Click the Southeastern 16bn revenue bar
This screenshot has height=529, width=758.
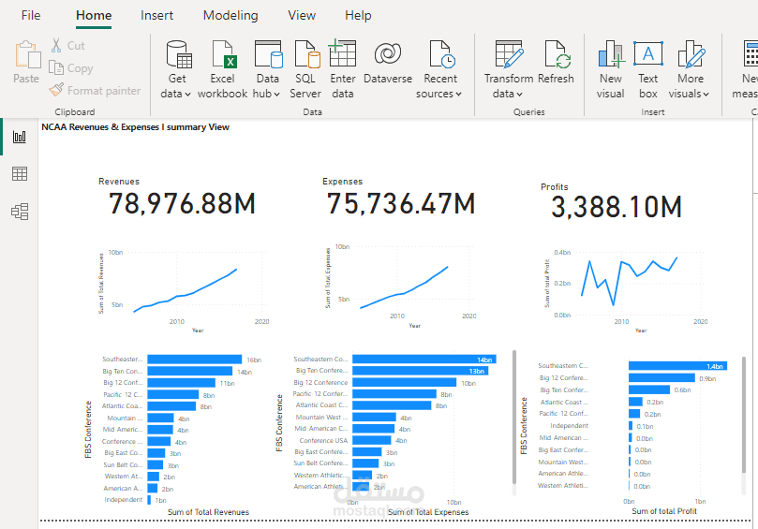coord(194,360)
